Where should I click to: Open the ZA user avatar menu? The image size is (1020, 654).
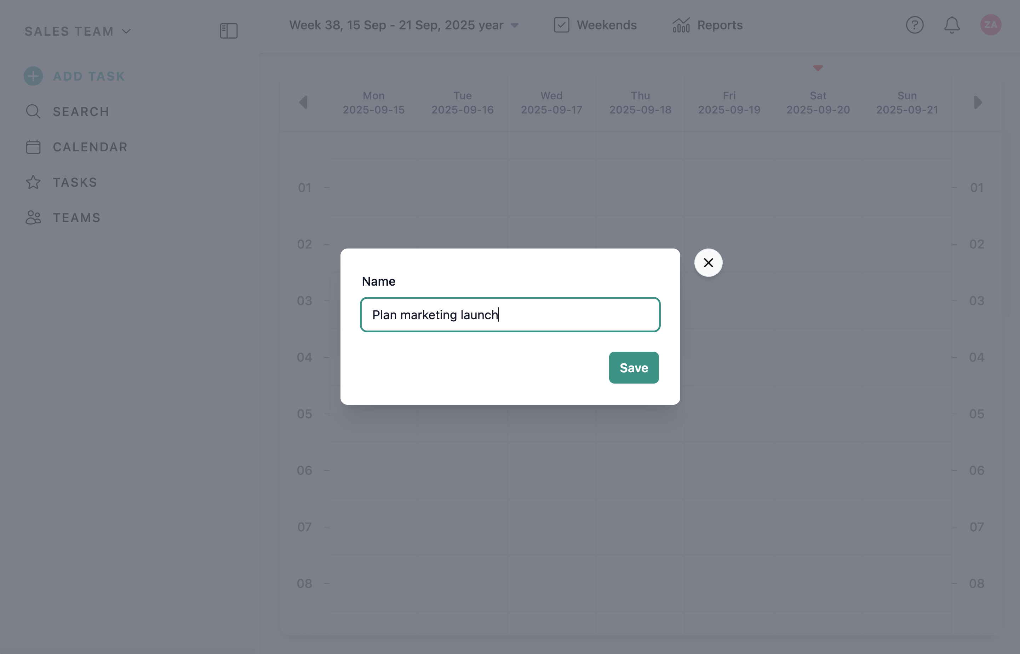click(991, 25)
